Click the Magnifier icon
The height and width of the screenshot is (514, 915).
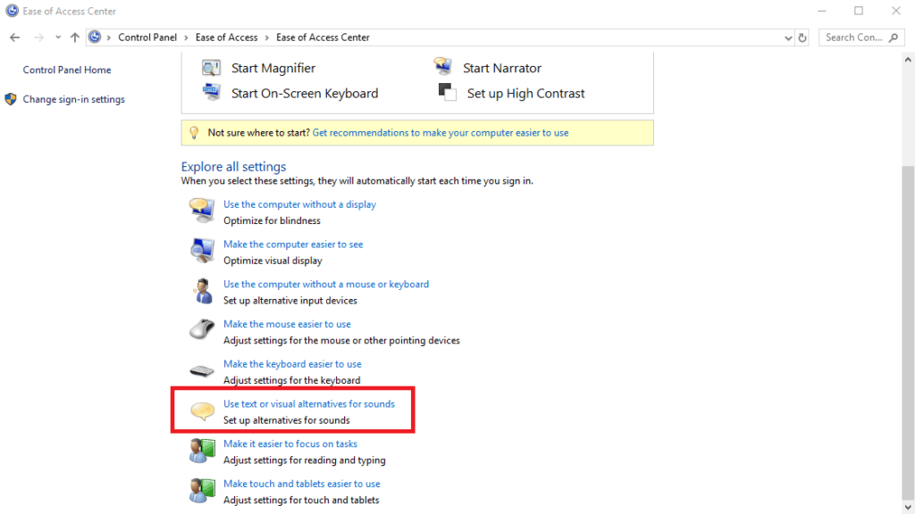(211, 68)
